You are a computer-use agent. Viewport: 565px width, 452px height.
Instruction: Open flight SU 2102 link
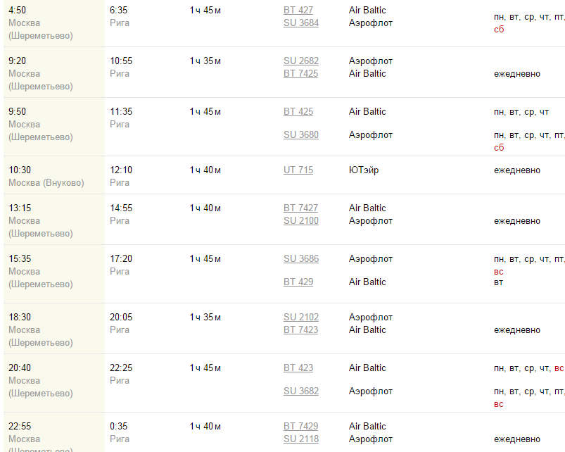(301, 318)
